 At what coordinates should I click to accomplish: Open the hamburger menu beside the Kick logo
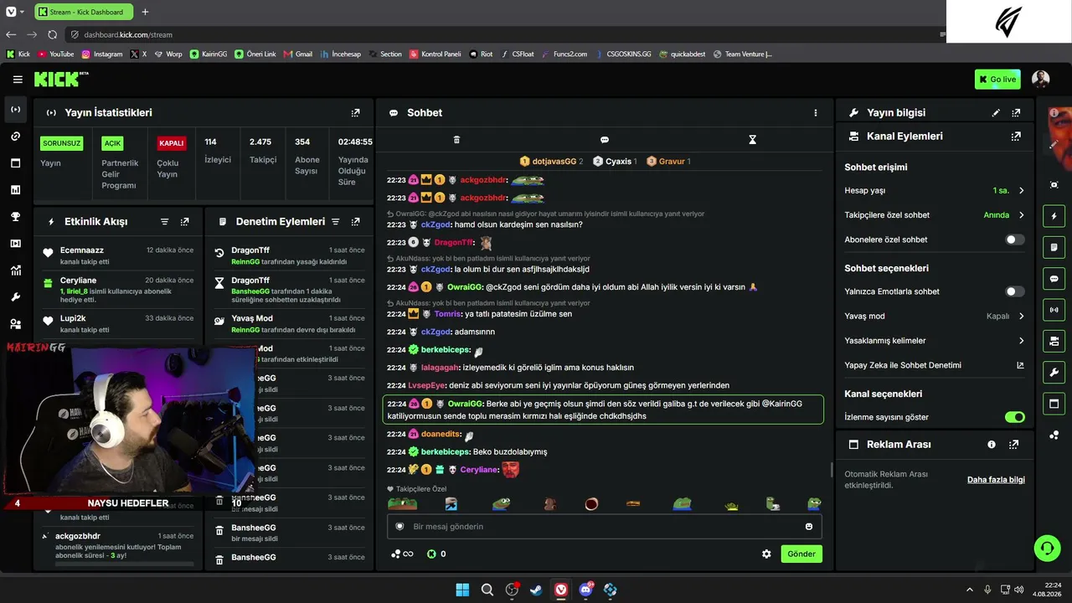click(x=18, y=80)
